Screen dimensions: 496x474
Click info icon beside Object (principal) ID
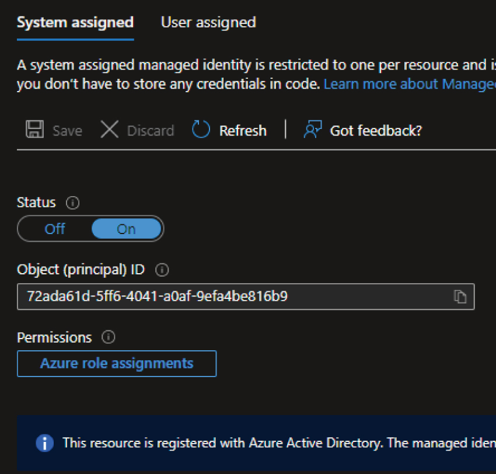[x=162, y=270]
